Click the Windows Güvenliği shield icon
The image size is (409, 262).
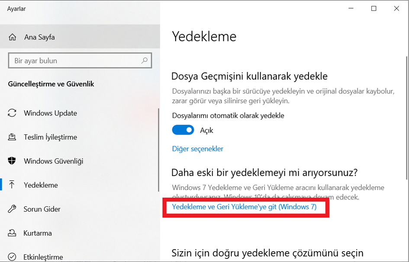tap(12, 161)
